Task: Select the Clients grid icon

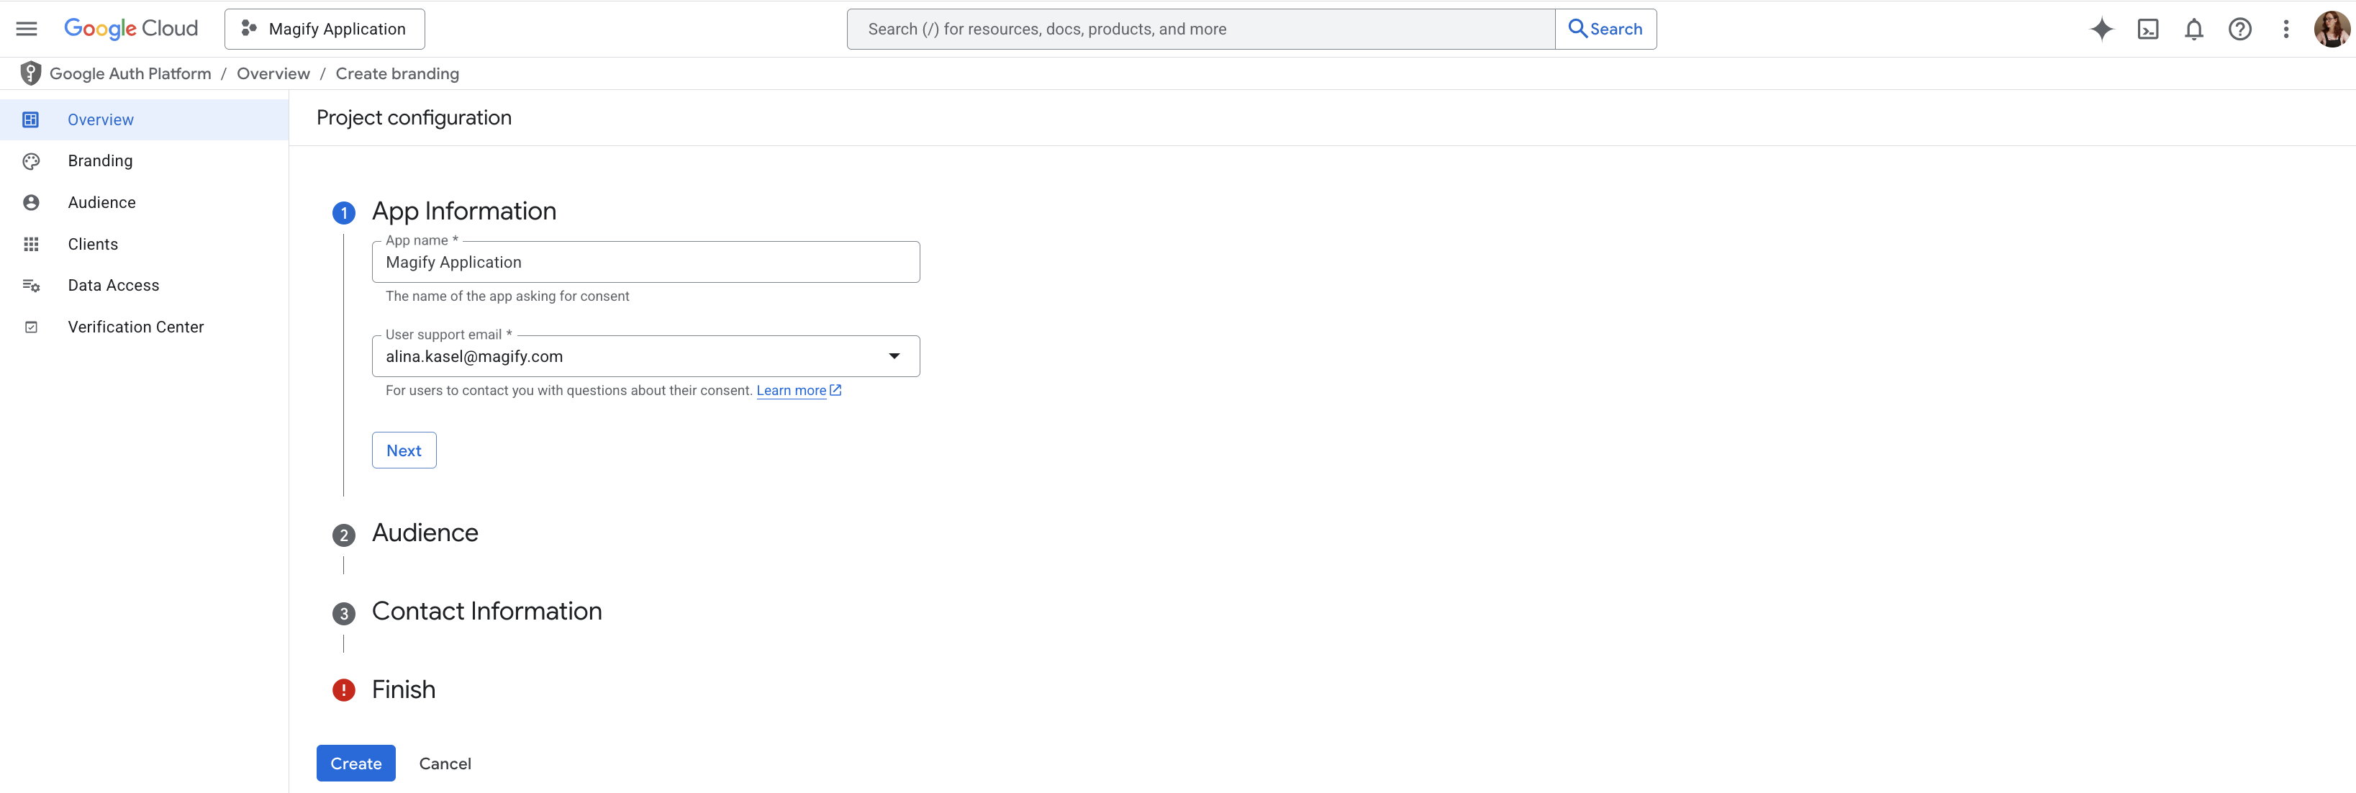Action: [x=31, y=243]
